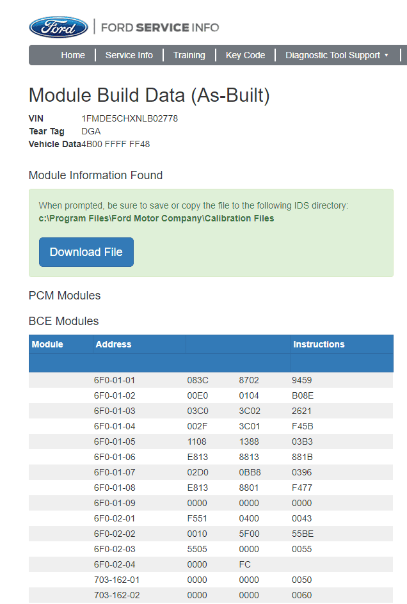Screen dimensions: 407x604
Task: Click the Calibration Files directory path
Action: (x=157, y=218)
